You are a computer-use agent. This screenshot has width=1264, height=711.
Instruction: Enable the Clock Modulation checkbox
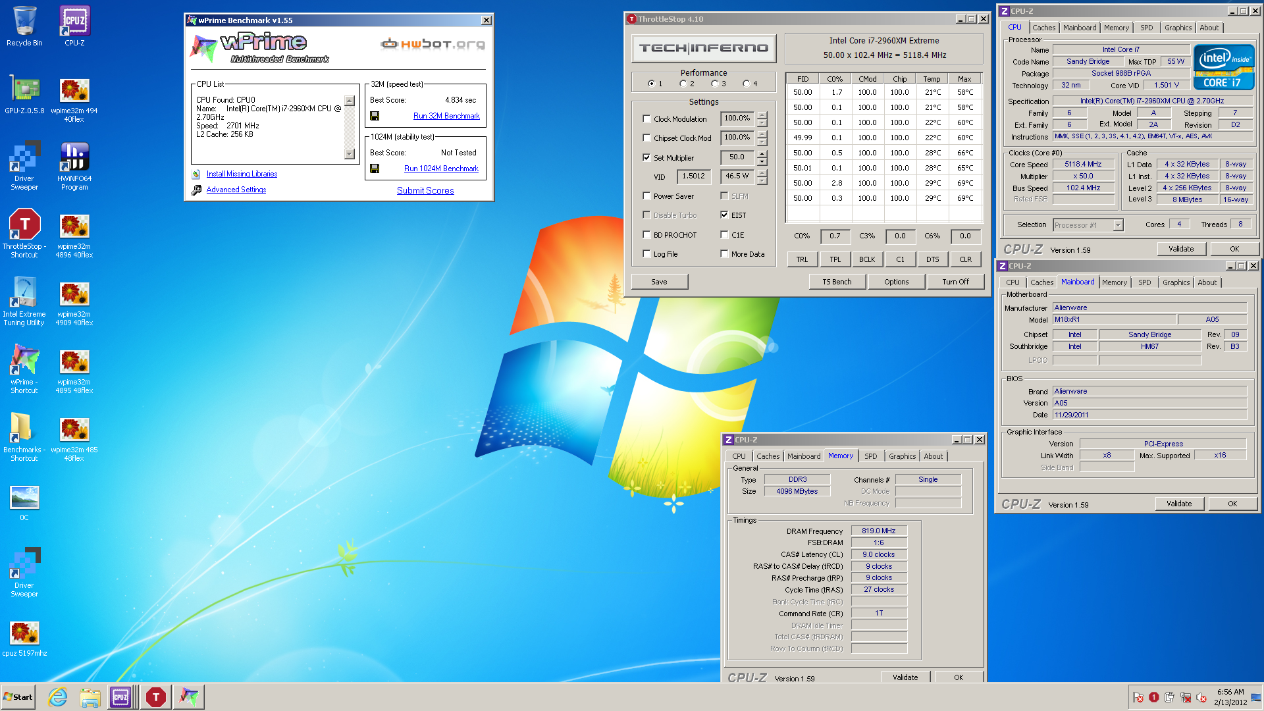pos(646,119)
